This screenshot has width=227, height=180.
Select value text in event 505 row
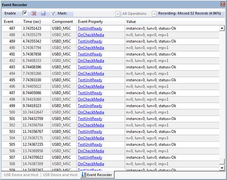point(151,144)
